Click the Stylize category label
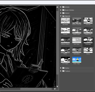 [67, 68]
